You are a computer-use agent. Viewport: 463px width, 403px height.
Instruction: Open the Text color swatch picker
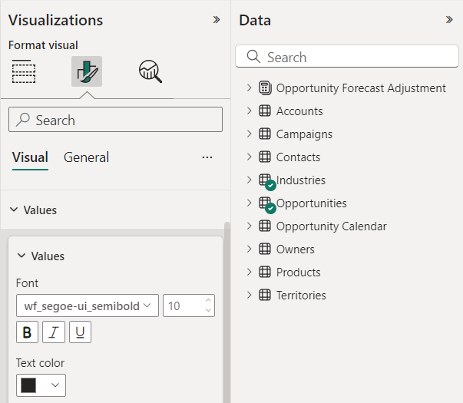click(41, 385)
